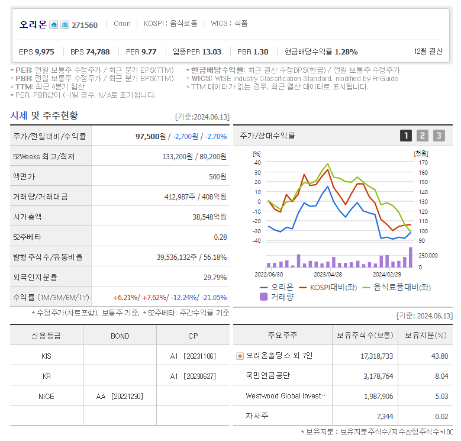Click the 액면가 value 500원
Image resolution: width=461 pixels, height=441 pixels.
click(x=218, y=176)
